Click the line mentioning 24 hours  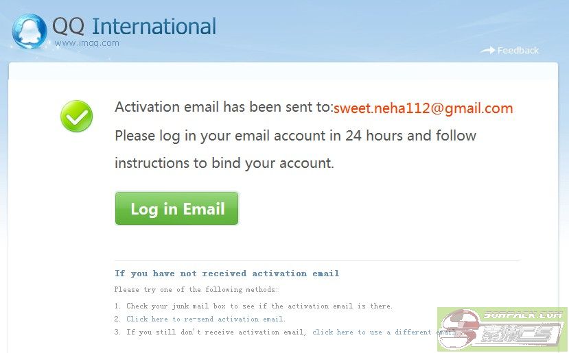pos(295,136)
